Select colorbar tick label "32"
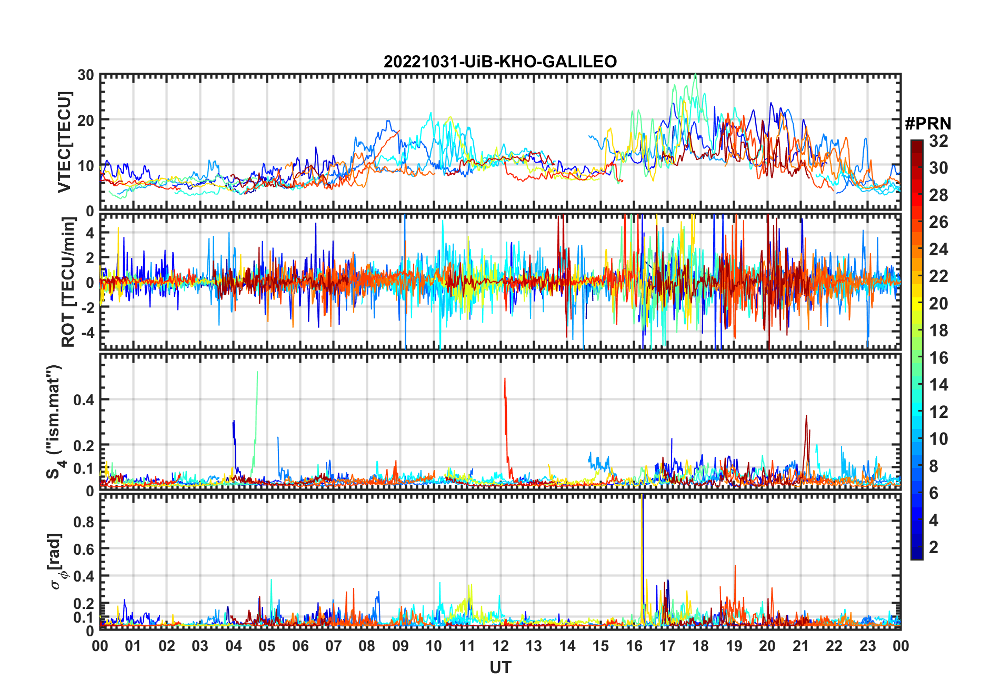 point(938,141)
